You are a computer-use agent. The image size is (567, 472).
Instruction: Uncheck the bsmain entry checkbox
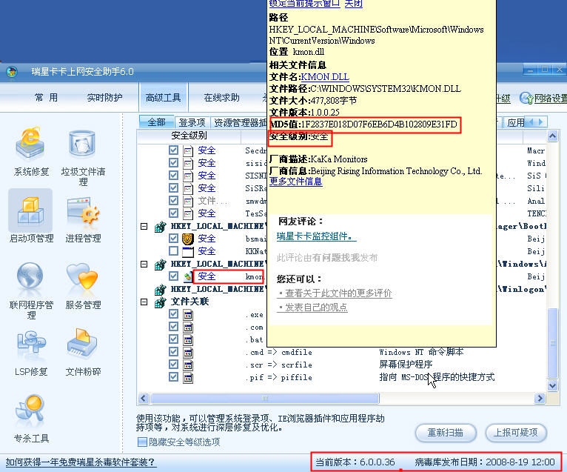tap(173, 238)
